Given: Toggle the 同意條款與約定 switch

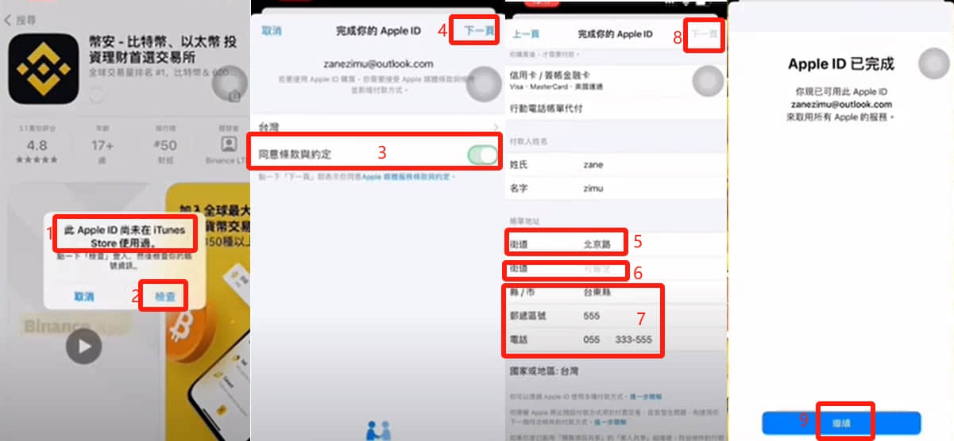Looking at the screenshot, I should click(482, 155).
